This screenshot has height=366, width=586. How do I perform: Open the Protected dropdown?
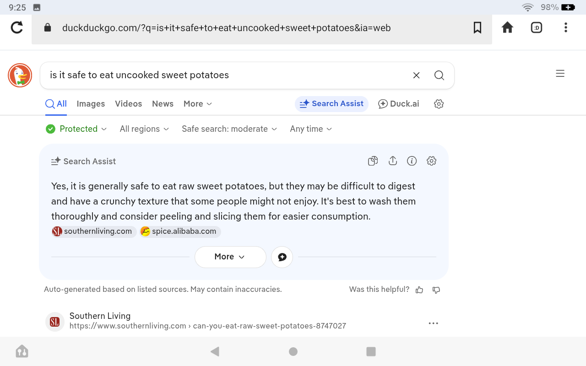pos(77,129)
